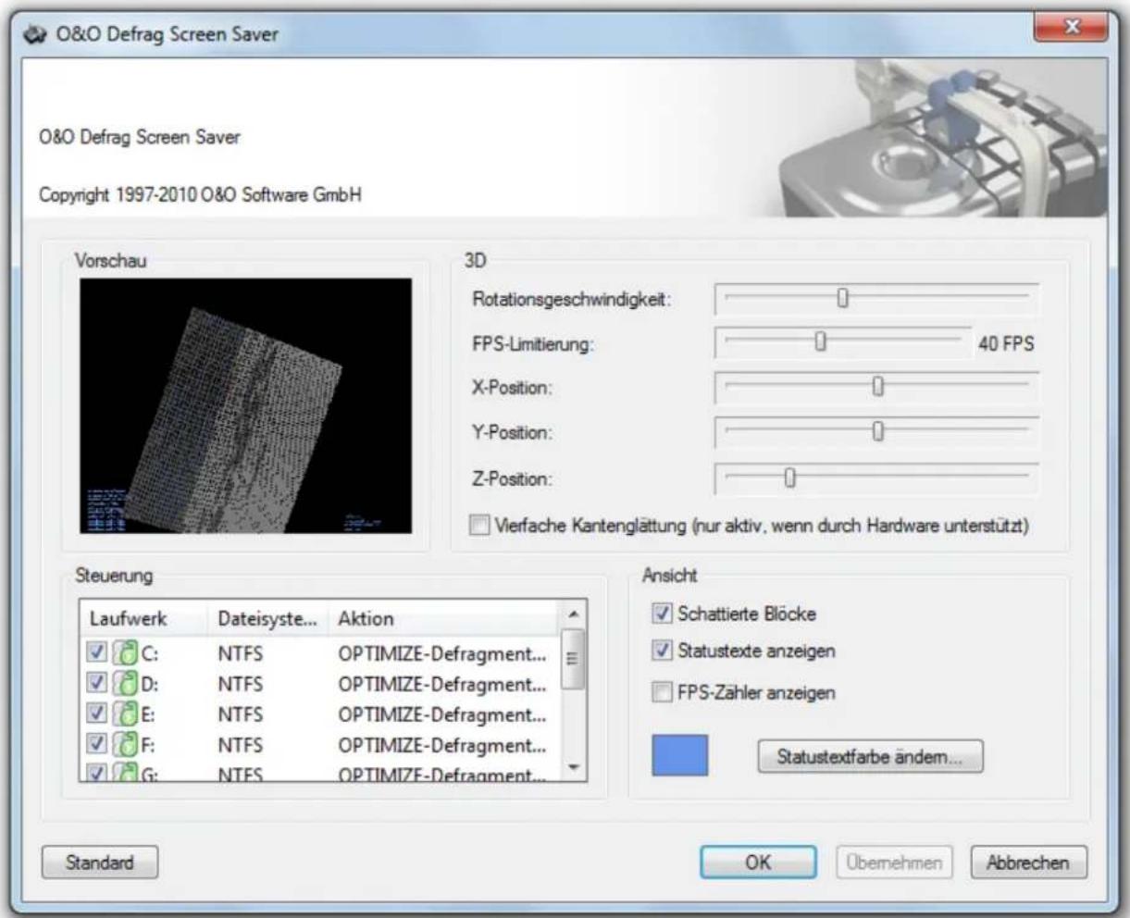The image size is (1130, 918).
Task: Click the Abbrechen button
Action: coord(1028,862)
